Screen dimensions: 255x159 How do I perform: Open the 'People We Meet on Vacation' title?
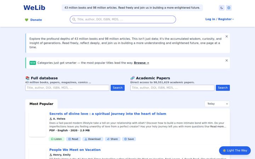(75, 150)
